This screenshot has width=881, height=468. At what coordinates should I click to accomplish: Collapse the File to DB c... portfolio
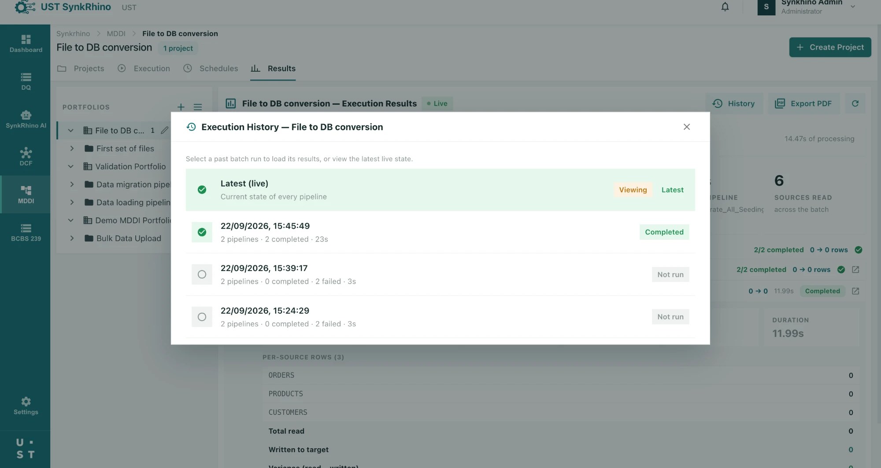pos(70,130)
